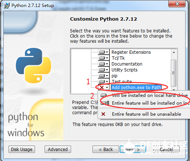The height and width of the screenshot is (161, 190).
Task: Click the red X icon for Add python.exe to Path
Action: [102, 87]
